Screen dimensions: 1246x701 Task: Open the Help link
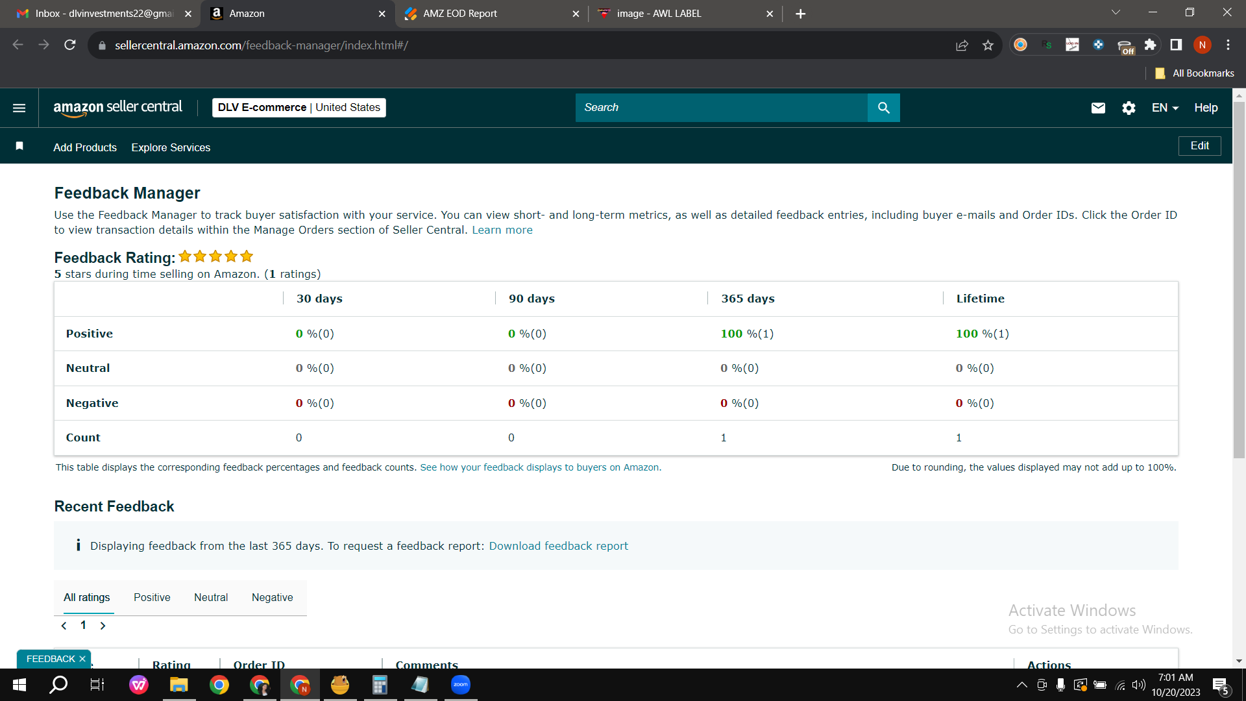click(1206, 108)
